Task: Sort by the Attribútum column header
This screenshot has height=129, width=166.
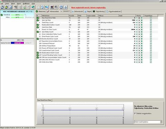Action: pyautogui.click(x=55, y=15)
